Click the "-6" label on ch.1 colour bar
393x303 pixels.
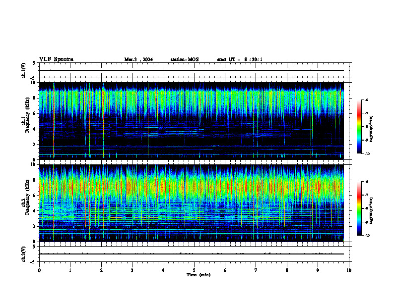click(x=366, y=100)
